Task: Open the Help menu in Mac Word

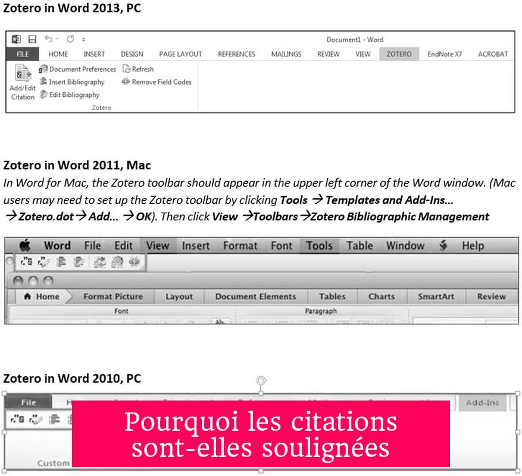Action: [x=473, y=245]
